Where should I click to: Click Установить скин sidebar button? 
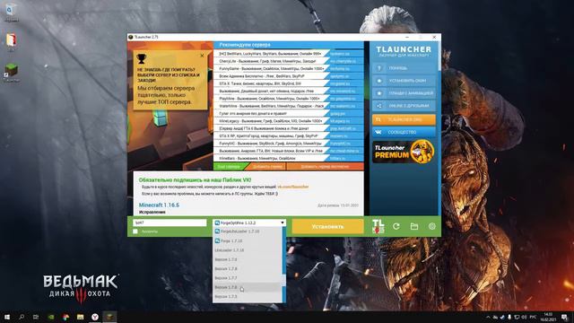click(404, 81)
